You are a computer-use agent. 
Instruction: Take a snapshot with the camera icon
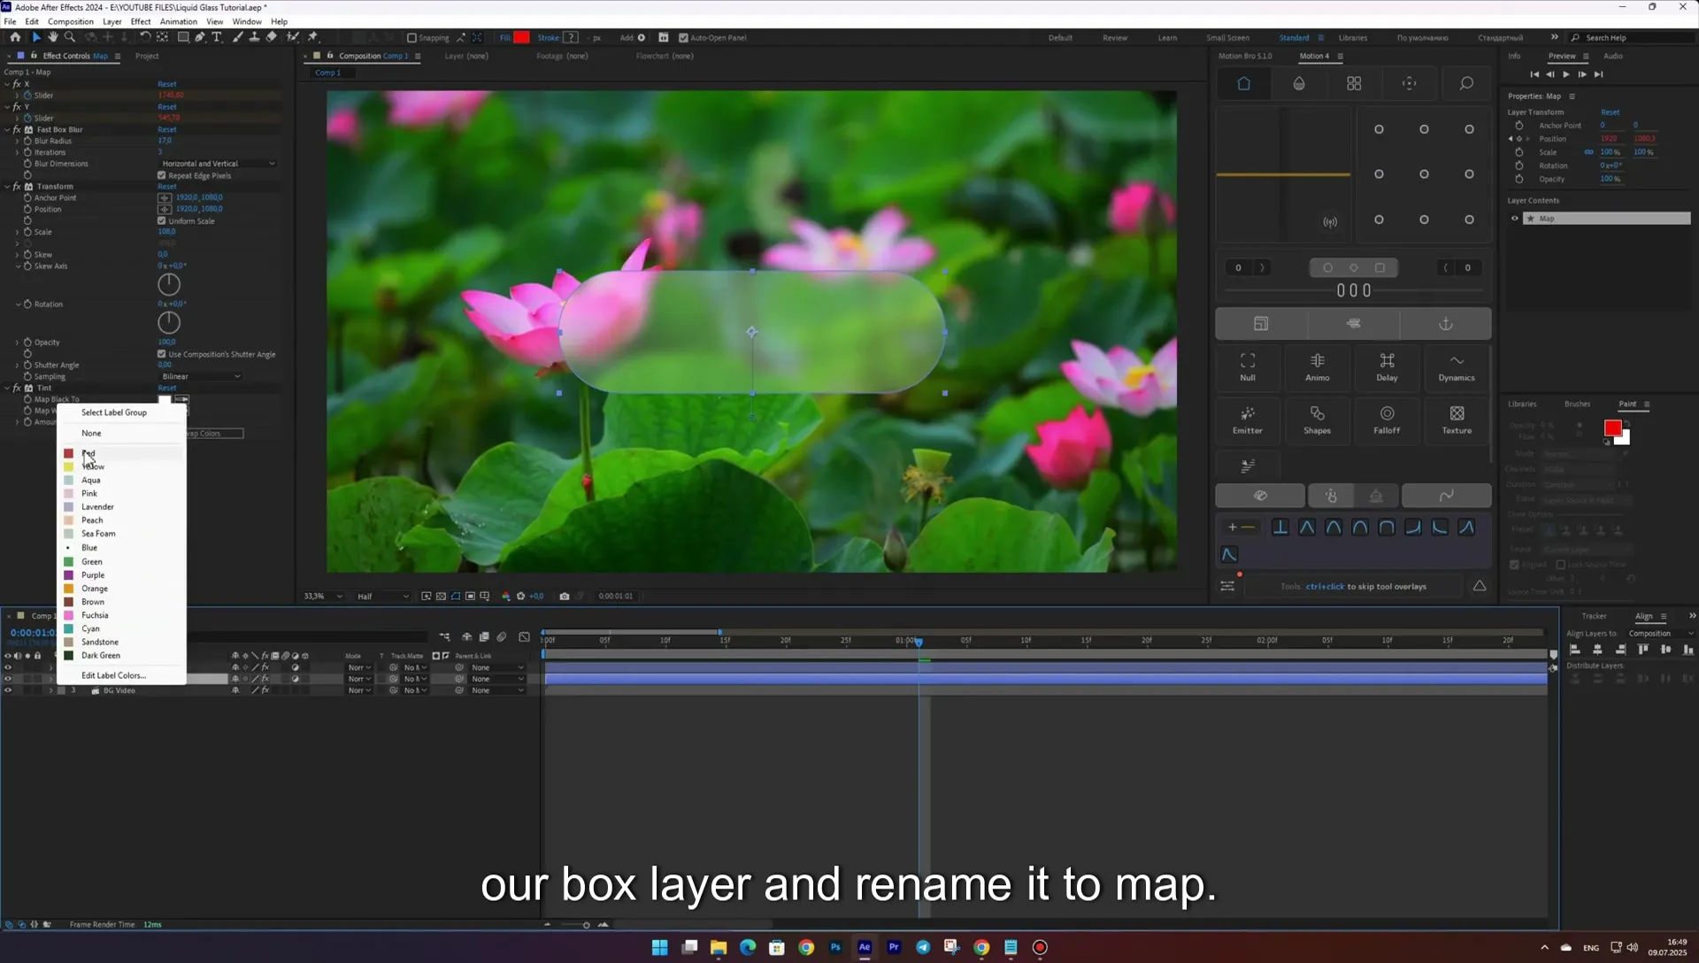tap(565, 596)
